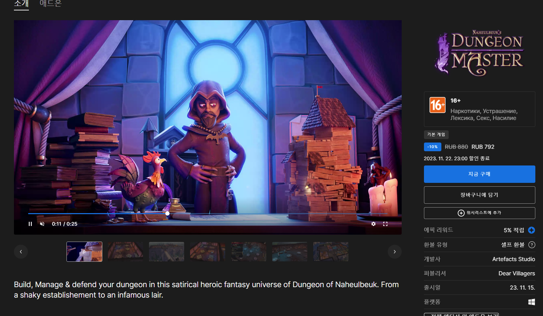Select the sixth screenshot thumbnail
543x316 pixels.
click(x=290, y=252)
